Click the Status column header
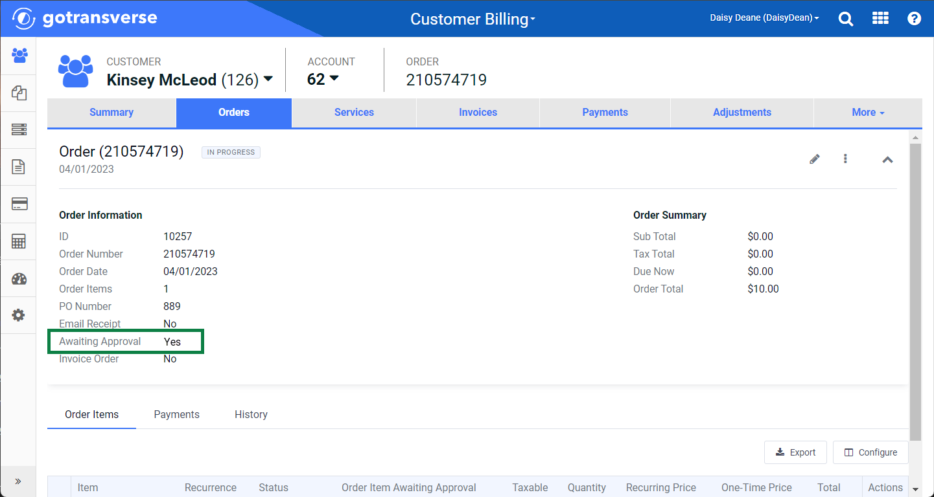Viewport: 934px width, 497px height. [x=274, y=488]
